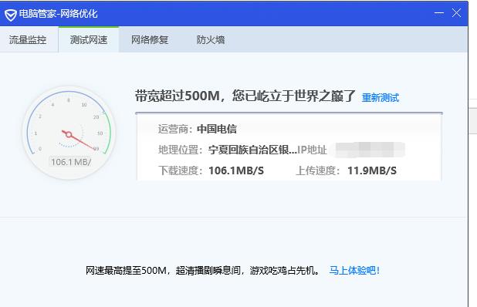Click the 电脑管家-网络优化 window title
477x307 pixels.
[59, 14]
